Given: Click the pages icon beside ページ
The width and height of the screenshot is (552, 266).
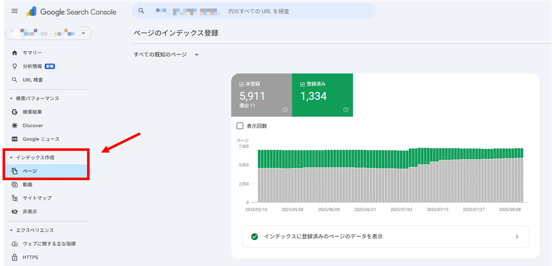Looking at the screenshot, I should point(15,171).
